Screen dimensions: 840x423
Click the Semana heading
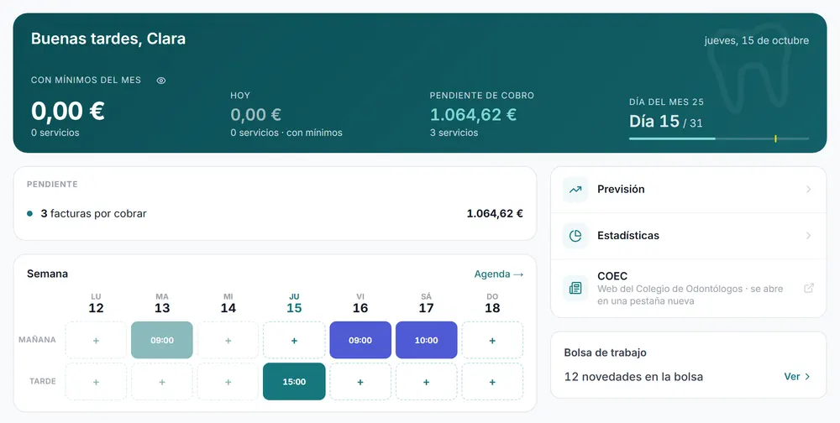click(x=47, y=274)
